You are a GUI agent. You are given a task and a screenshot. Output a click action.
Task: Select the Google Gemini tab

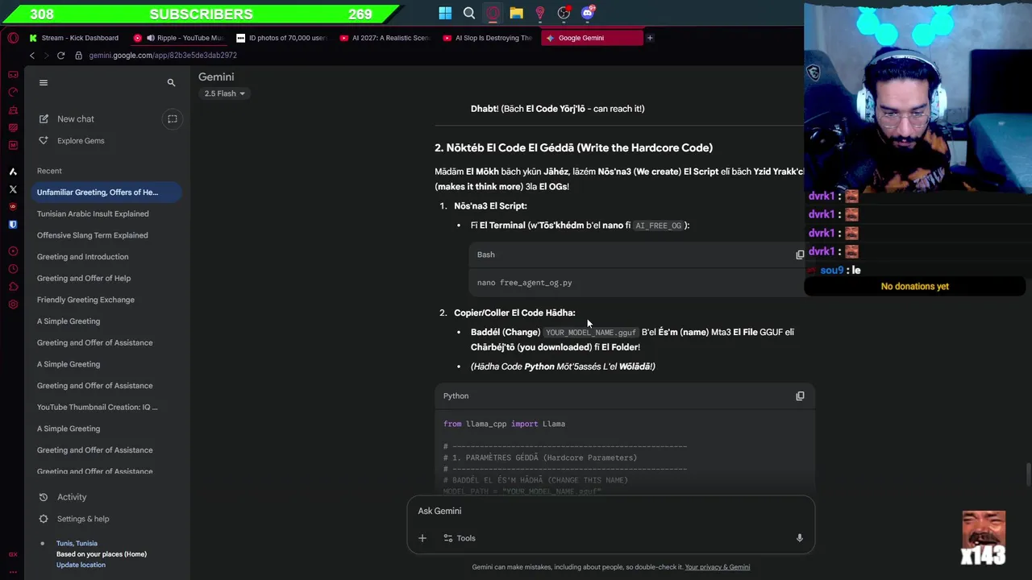(x=592, y=38)
